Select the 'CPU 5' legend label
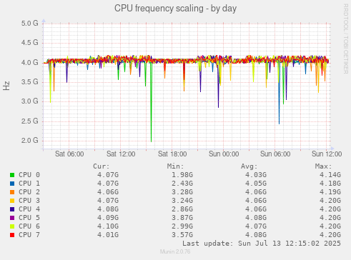 point(29,218)
